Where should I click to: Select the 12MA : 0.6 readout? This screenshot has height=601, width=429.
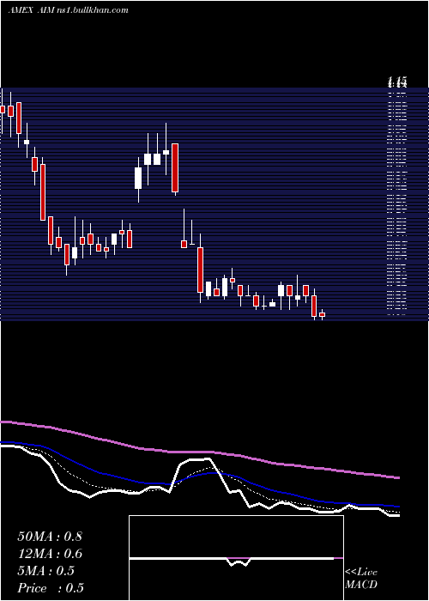pyautogui.click(x=50, y=554)
